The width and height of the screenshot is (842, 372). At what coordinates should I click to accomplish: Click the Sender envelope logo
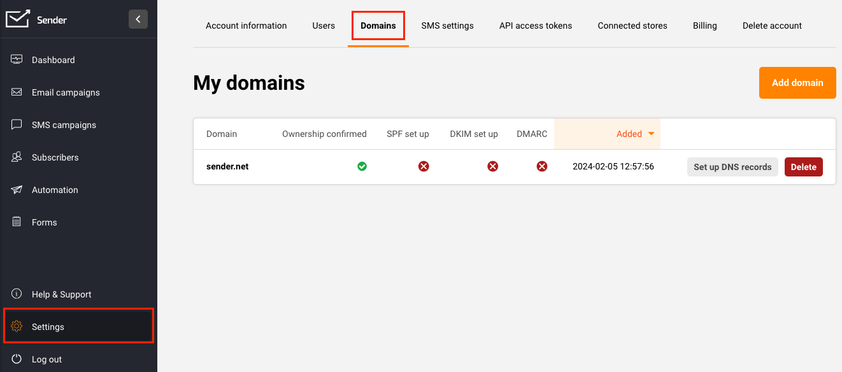18,19
